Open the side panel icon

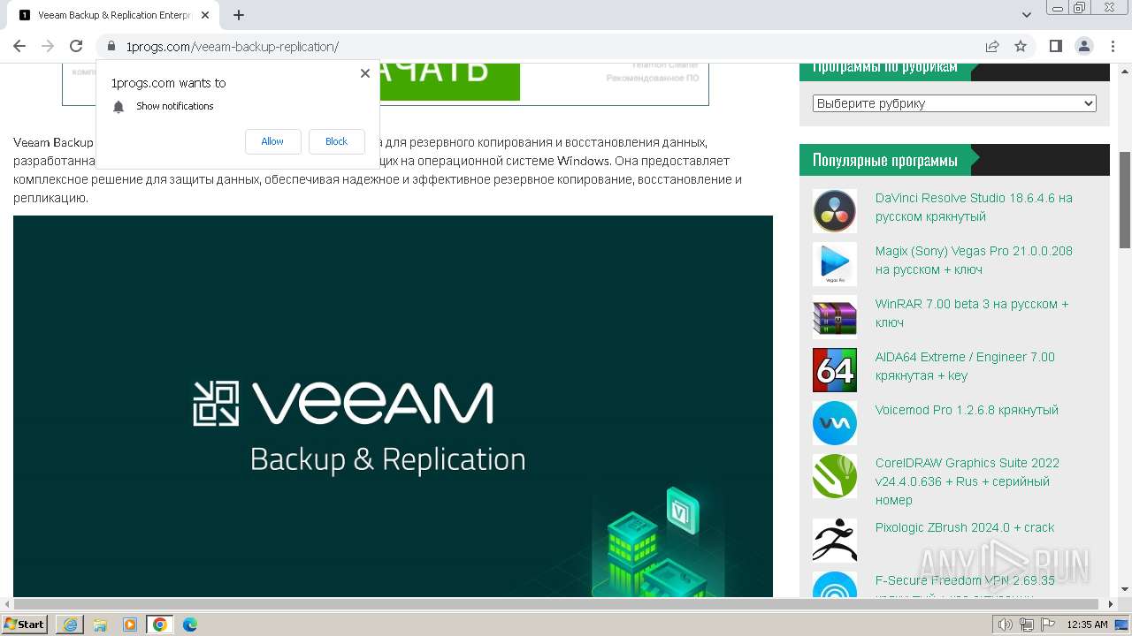pos(1055,46)
